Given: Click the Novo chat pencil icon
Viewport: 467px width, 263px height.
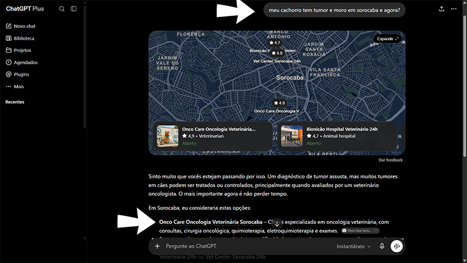Looking at the screenshot, I should tap(9, 26).
